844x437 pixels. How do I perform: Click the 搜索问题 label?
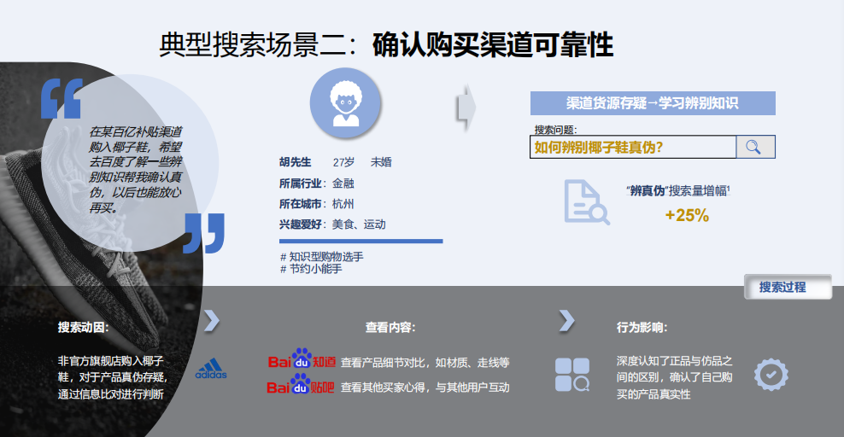tap(555, 130)
